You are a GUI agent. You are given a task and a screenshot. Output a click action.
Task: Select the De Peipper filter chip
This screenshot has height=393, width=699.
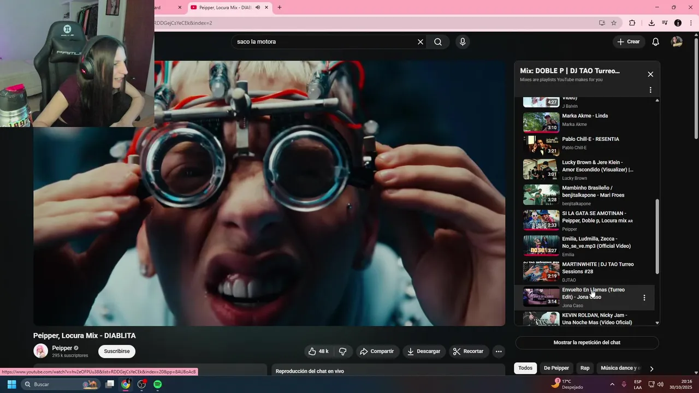click(556, 368)
